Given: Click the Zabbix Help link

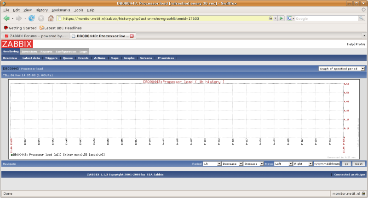Looking at the screenshot, I should [350, 44].
